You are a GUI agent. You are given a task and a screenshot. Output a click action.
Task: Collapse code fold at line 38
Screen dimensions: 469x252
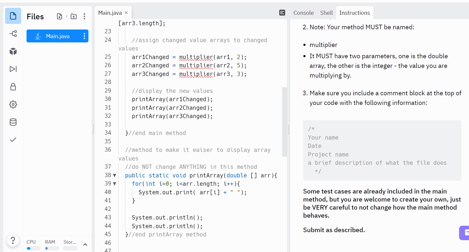[115, 176]
